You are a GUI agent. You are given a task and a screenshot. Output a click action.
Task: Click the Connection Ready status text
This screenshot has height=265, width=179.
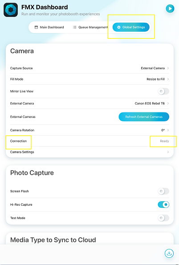click(164, 141)
